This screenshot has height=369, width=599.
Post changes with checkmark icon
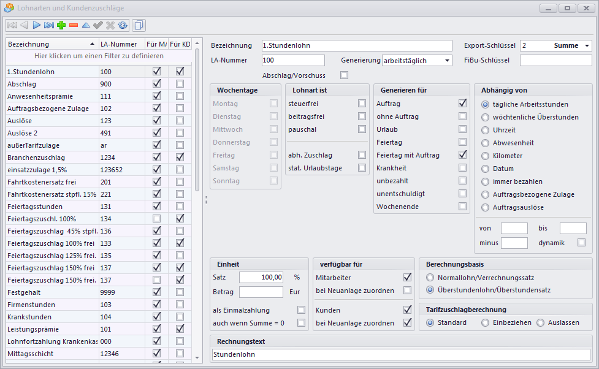98,25
